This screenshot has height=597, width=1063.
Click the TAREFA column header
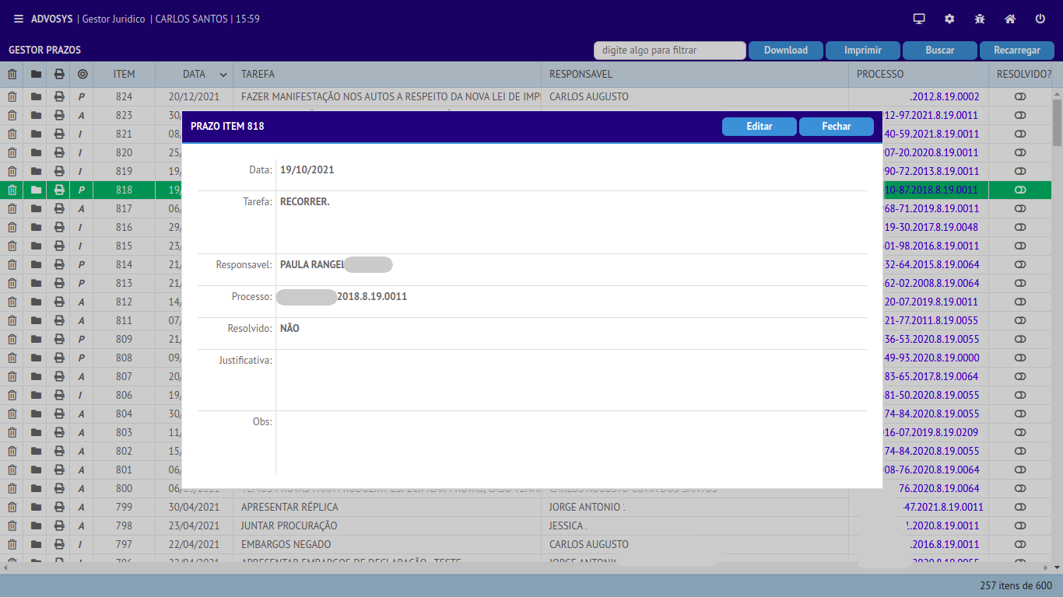pos(258,75)
